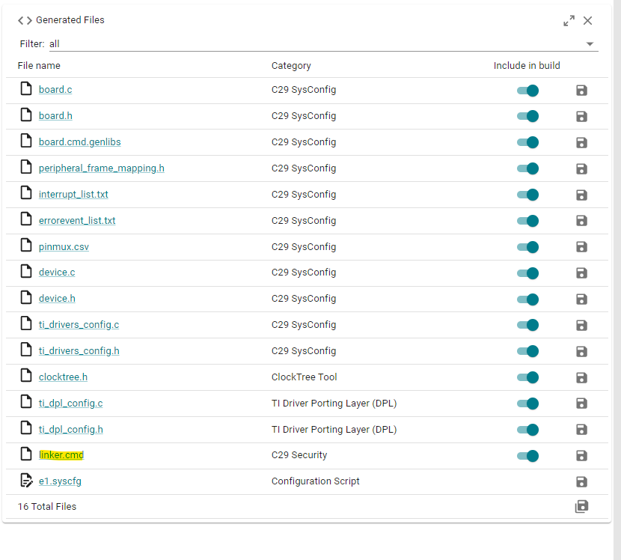Expand the Generated Files panel to fullscreen
Image resolution: width=621 pixels, height=560 pixels.
tap(569, 21)
